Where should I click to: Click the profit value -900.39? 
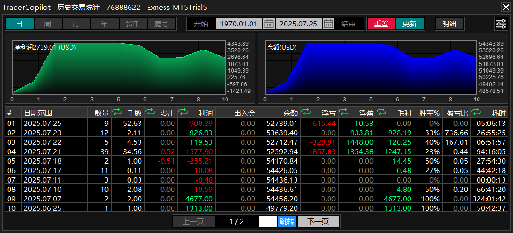point(200,124)
